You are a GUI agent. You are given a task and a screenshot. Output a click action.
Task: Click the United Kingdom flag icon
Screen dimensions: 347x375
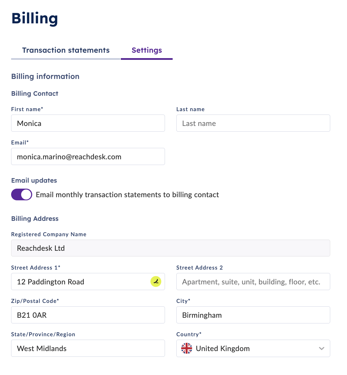click(187, 348)
